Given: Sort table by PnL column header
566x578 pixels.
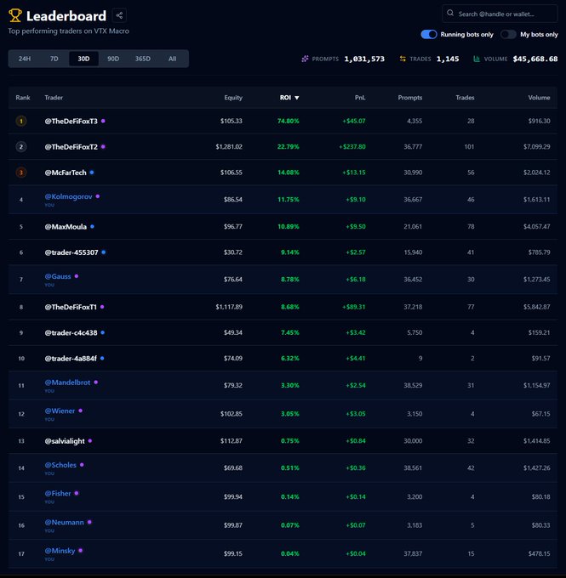Looking at the screenshot, I should click(360, 98).
